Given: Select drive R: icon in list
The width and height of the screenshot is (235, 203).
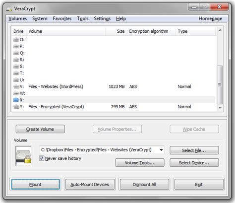Looking at the screenshot, I should click(x=16, y=60).
